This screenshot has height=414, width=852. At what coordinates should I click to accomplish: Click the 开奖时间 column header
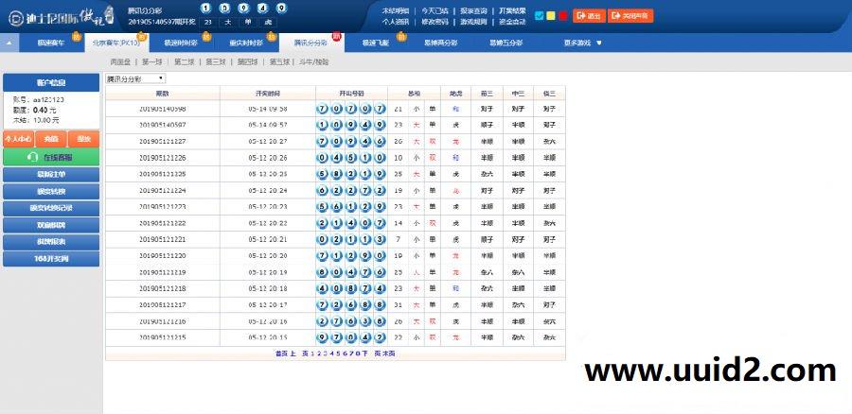coord(268,94)
